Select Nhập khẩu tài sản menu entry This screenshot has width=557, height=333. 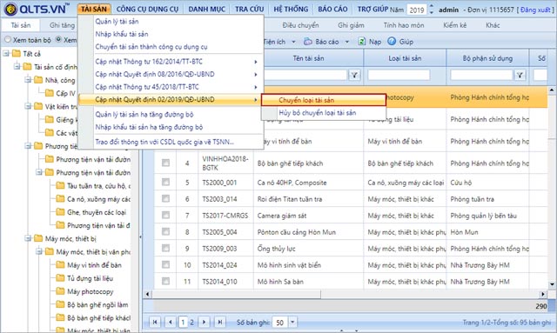click(122, 34)
